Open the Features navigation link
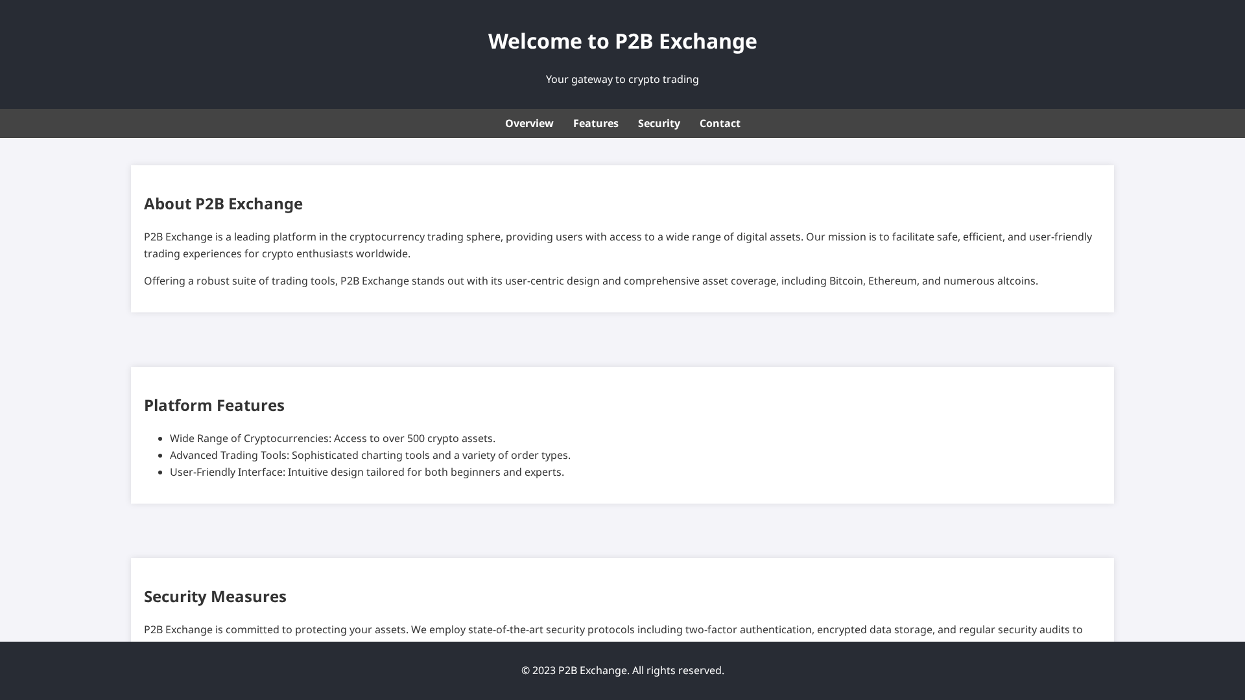 (595, 123)
